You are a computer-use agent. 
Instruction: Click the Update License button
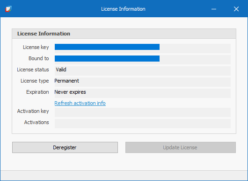click(x=181, y=147)
